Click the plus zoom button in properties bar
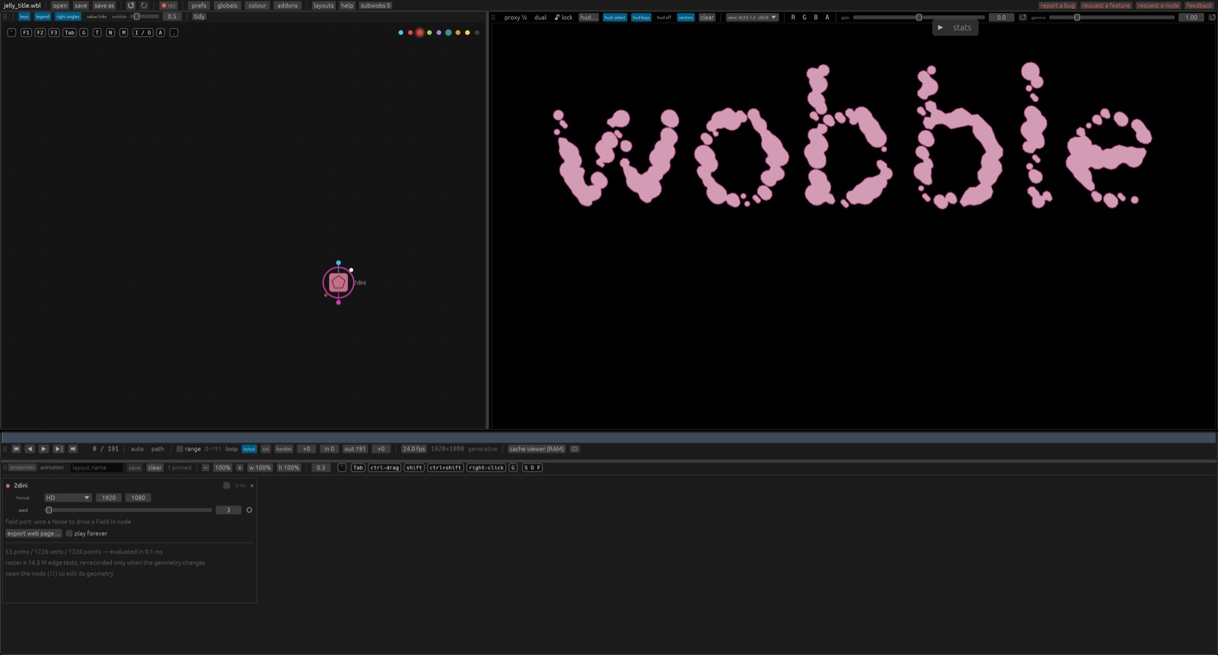Screen dimensions: 1218x655 coord(240,468)
